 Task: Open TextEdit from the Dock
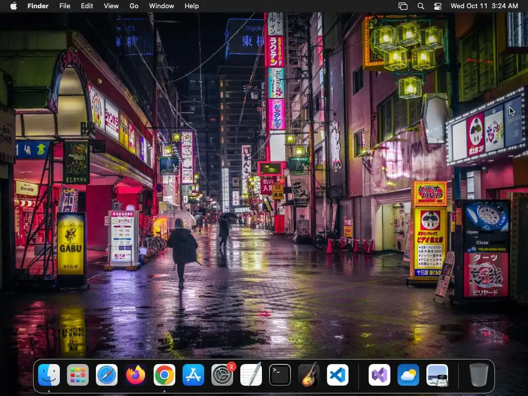pos(251,375)
